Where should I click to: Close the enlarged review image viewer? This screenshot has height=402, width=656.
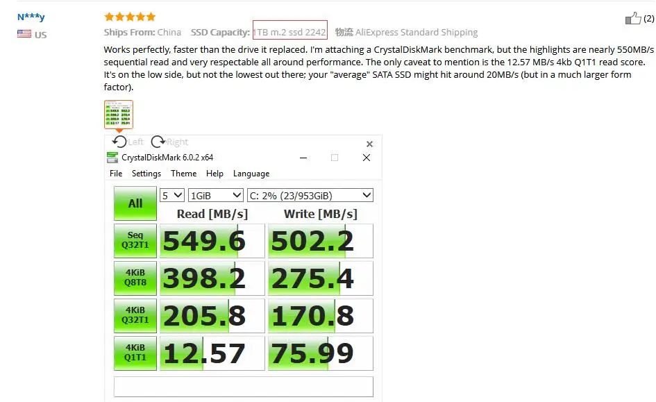(369, 144)
